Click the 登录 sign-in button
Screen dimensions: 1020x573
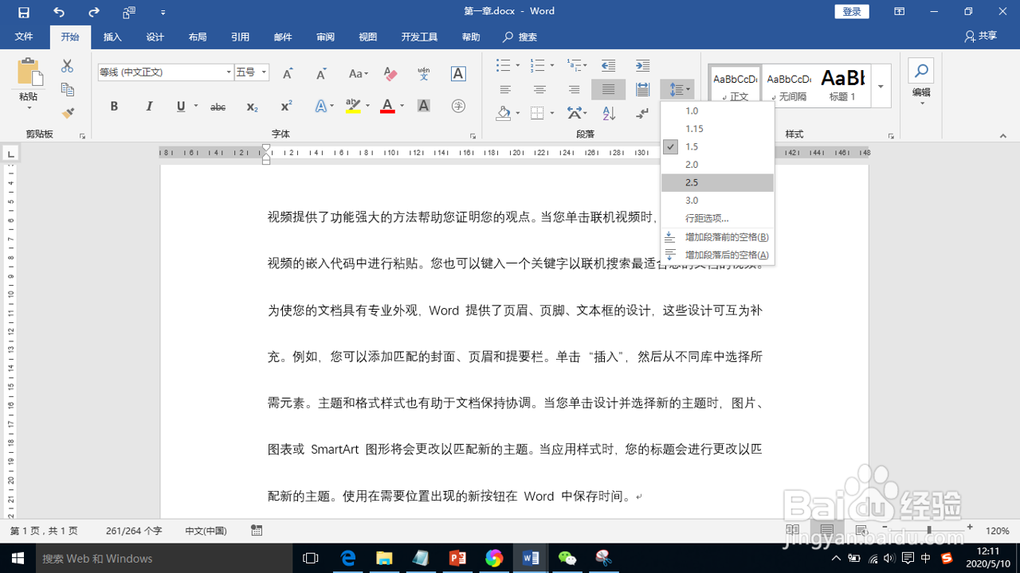point(852,12)
